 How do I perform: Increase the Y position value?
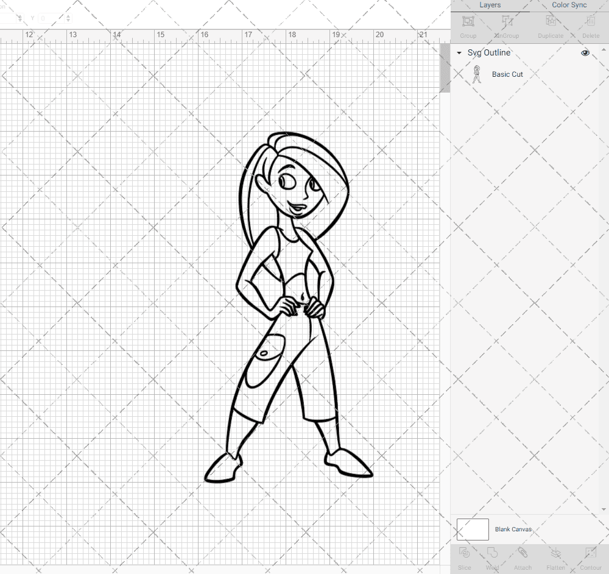coord(68,15)
